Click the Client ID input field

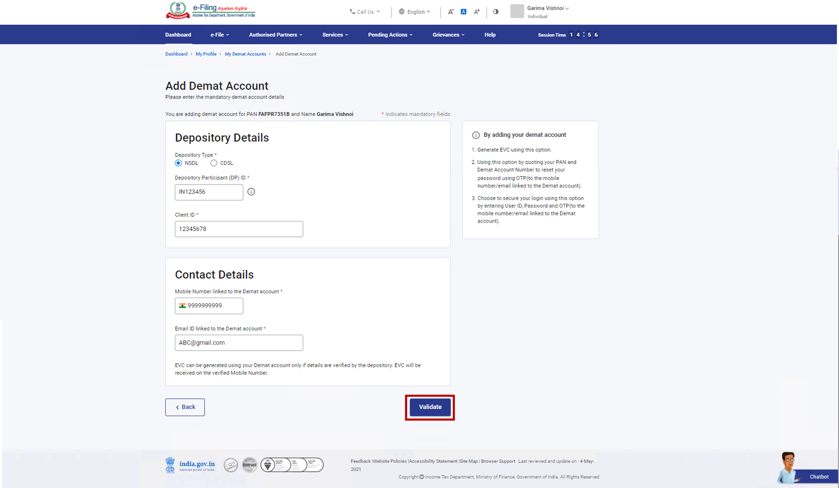click(x=239, y=229)
